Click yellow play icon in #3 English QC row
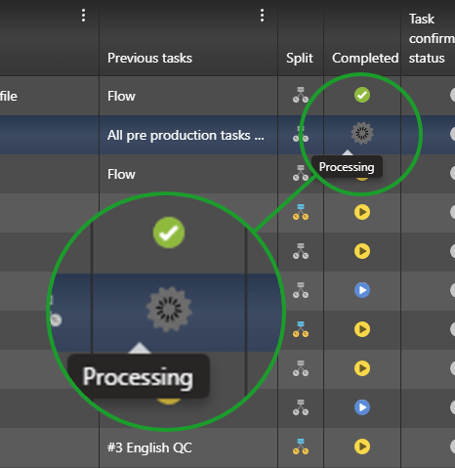 click(362, 447)
